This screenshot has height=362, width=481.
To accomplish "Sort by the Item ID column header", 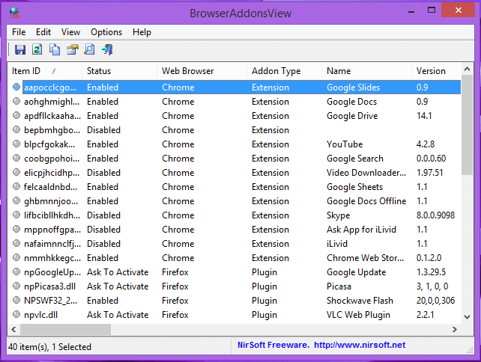I will click(x=45, y=71).
